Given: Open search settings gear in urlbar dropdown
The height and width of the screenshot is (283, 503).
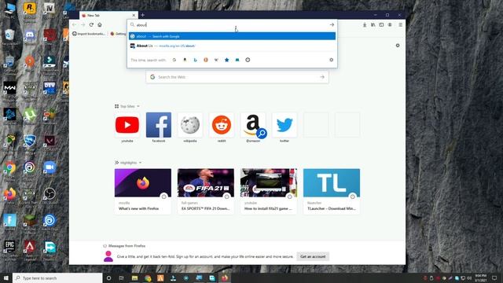Looking at the screenshot, I should (332, 60).
